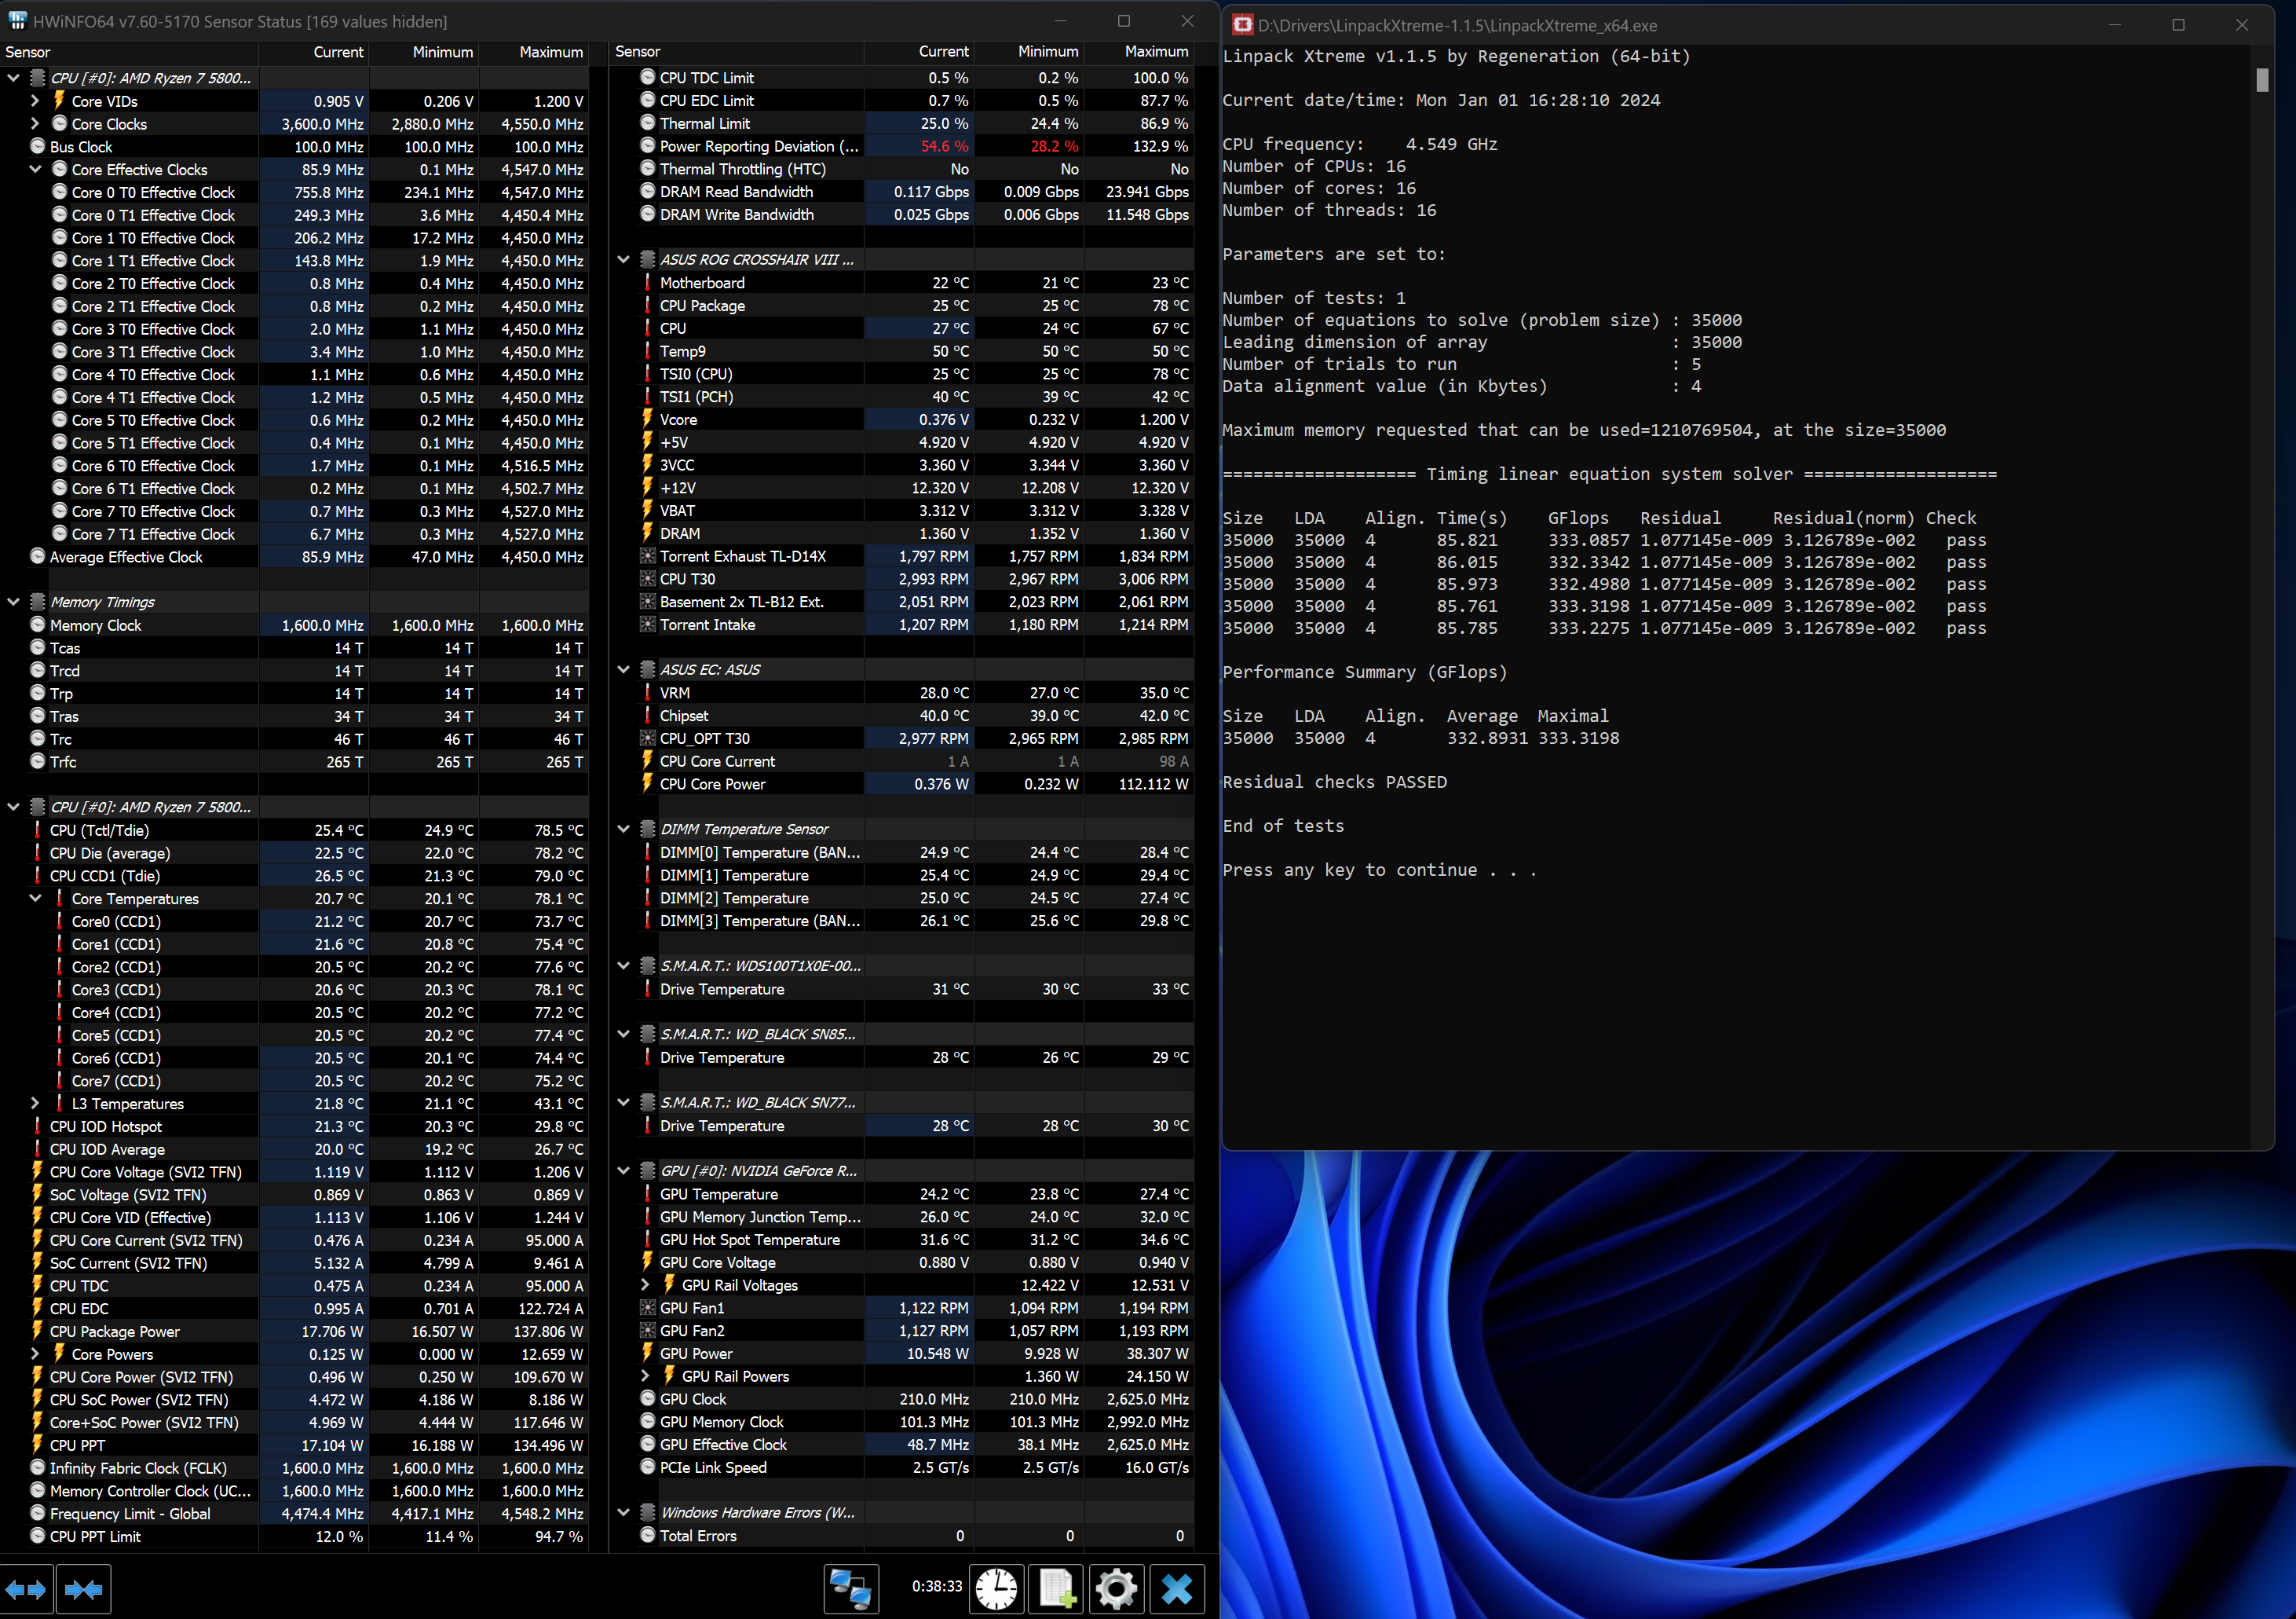The width and height of the screenshot is (2296, 1619).
Task: Select the S.M.A.R.T. WDS100T1X0E group header
Action: (902, 965)
